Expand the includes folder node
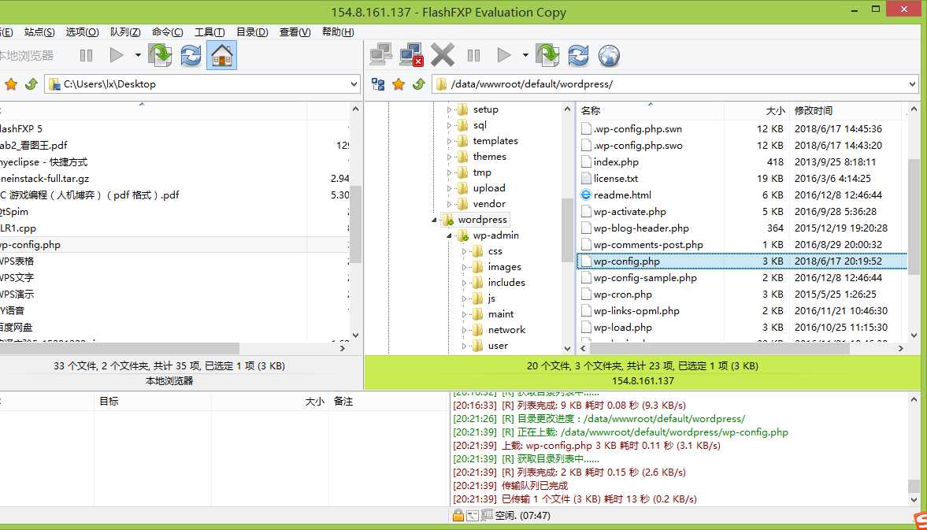 [464, 283]
